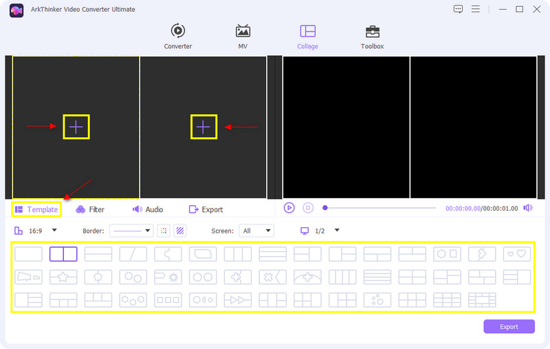Image resolution: width=550 pixels, height=349 pixels.
Task: Open the border pattern hatch button
Action: (x=180, y=231)
